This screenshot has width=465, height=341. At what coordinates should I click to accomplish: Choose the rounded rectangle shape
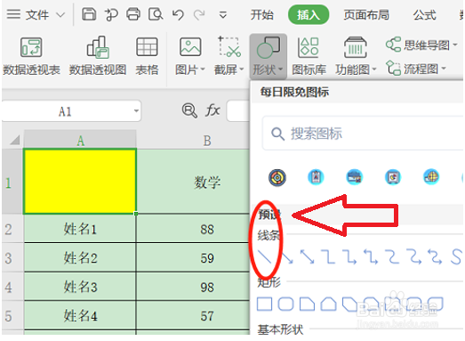click(286, 304)
